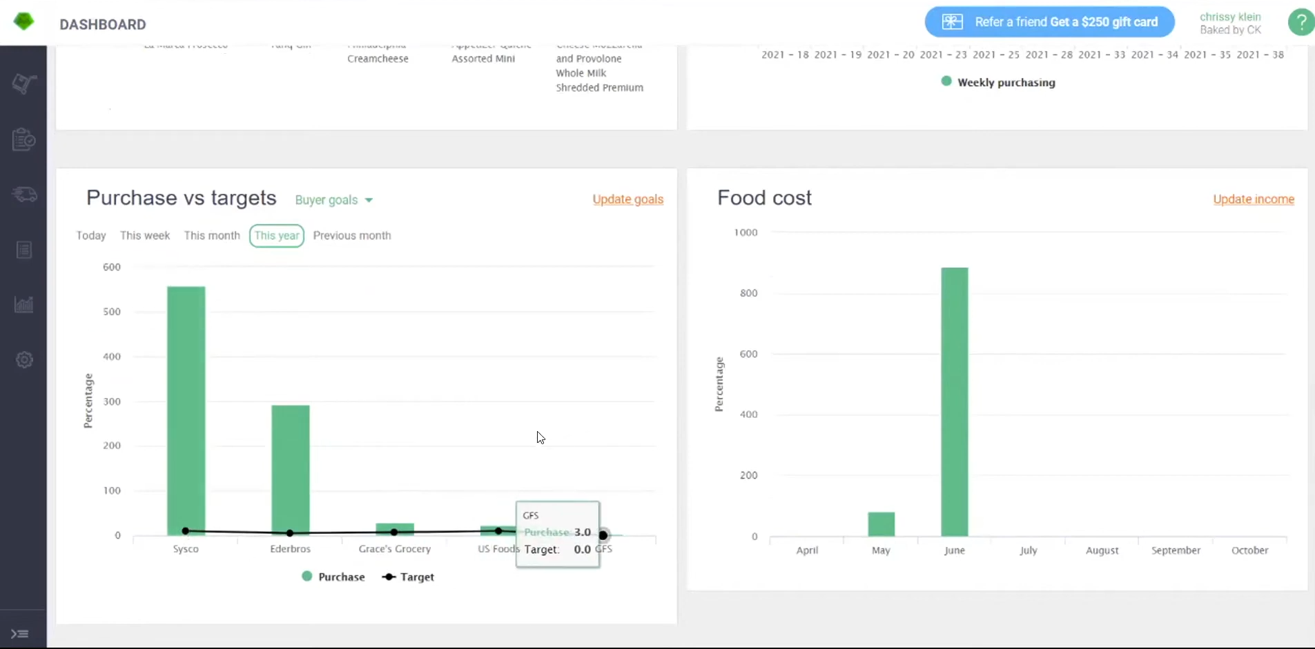
Task: Click the Grace's Grocery purchase bar
Action: click(x=395, y=529)
